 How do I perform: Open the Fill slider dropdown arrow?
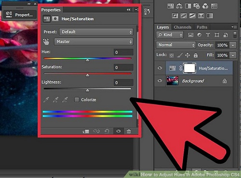pyautogui.click(x=233, y=55)
